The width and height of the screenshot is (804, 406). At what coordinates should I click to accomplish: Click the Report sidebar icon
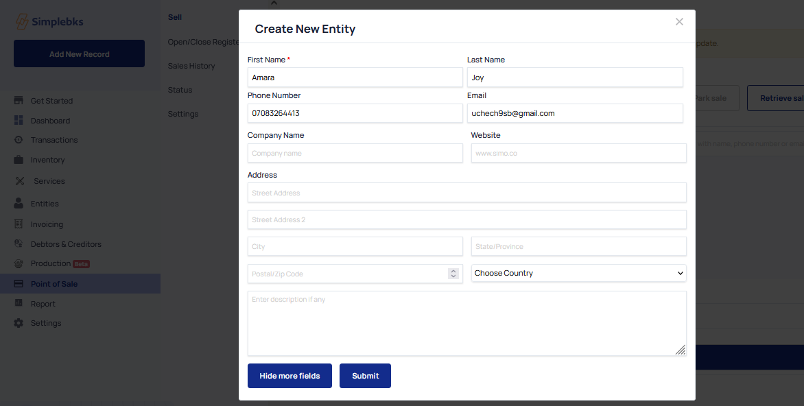click(19, 304)
